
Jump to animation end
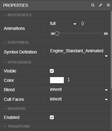pos(106,34)
